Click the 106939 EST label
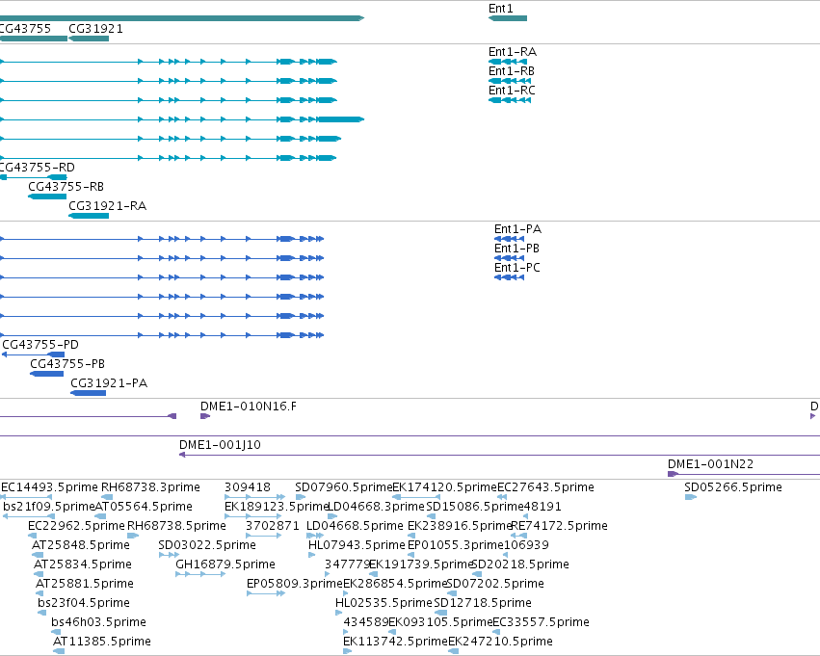Viewport: 820px width, 656px height. pyautogui.click(x=526, y=545)
